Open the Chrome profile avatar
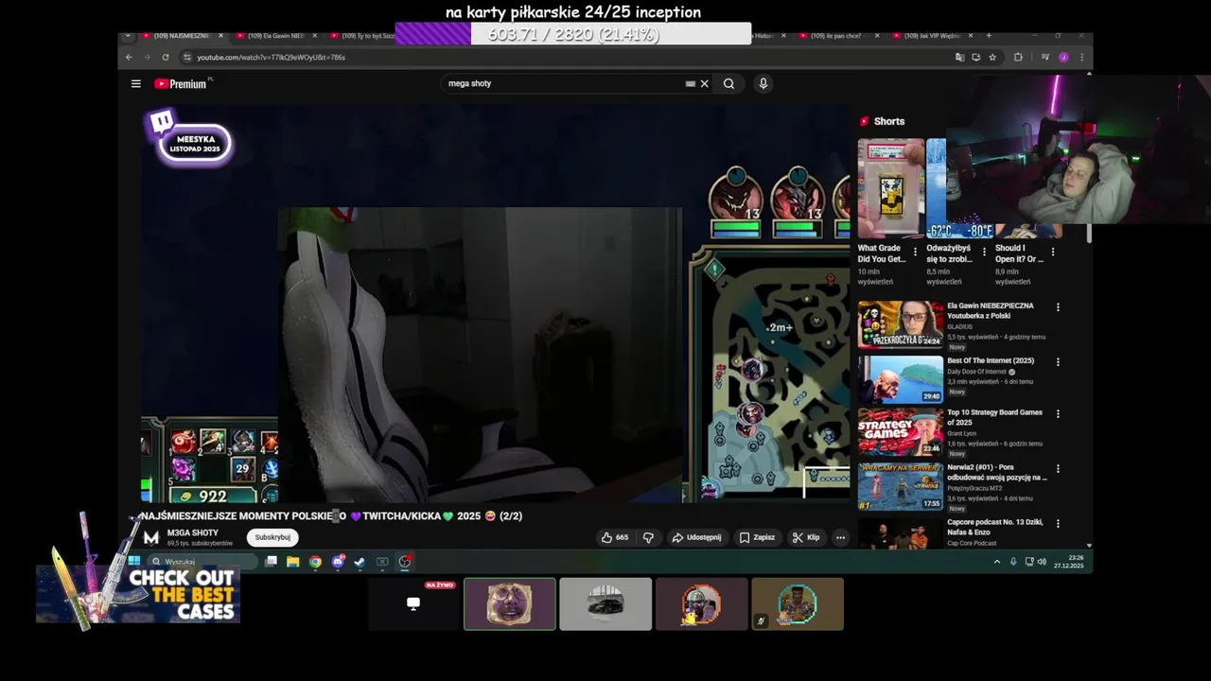 coord(1063,57)
